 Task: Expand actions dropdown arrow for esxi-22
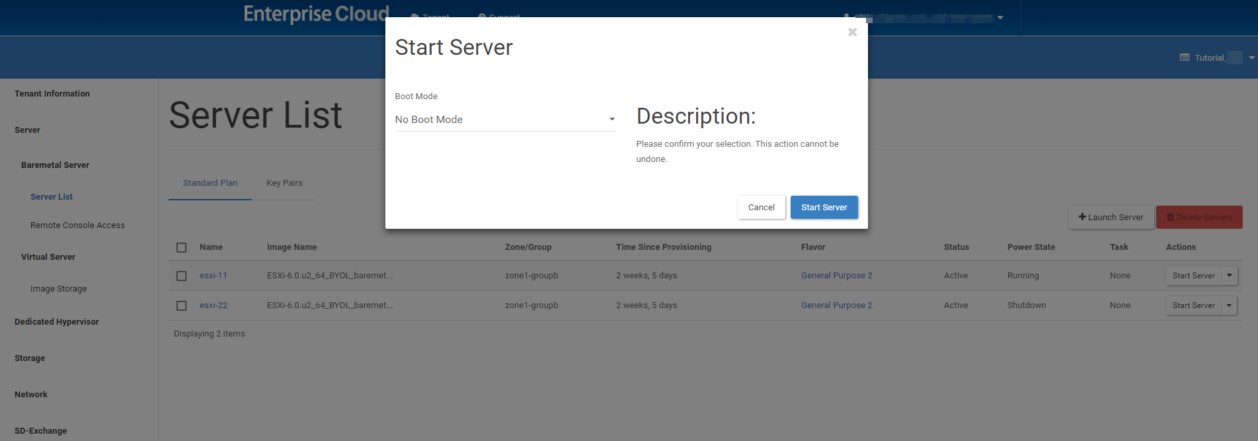point(1229,305)
